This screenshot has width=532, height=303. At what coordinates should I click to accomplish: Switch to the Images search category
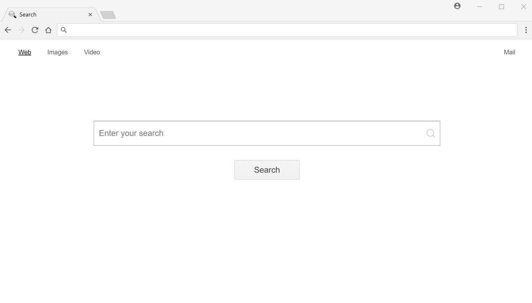57,52
